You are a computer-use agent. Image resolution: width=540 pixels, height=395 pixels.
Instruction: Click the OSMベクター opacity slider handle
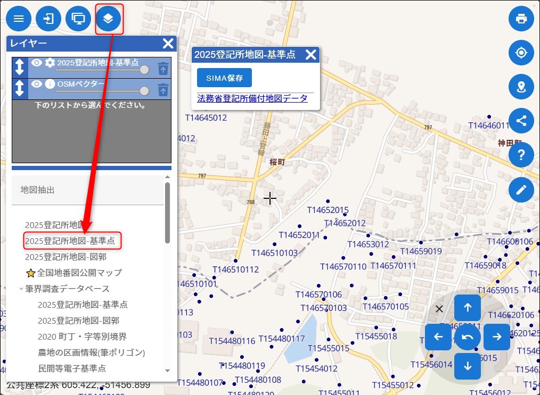pos(144,91)
